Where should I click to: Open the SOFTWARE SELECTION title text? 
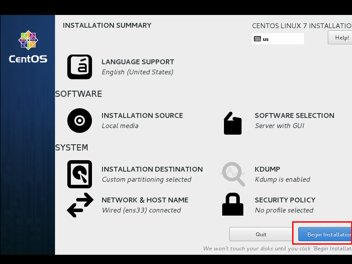pos(294,115)
